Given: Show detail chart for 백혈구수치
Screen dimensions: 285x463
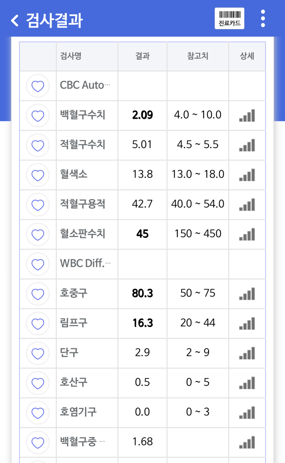Looking at the screenshot, I should tap(247, 116).
